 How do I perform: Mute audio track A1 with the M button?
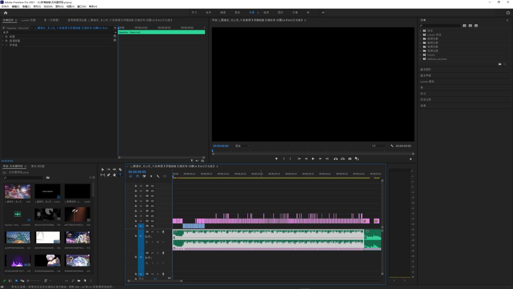pos(152,232)
